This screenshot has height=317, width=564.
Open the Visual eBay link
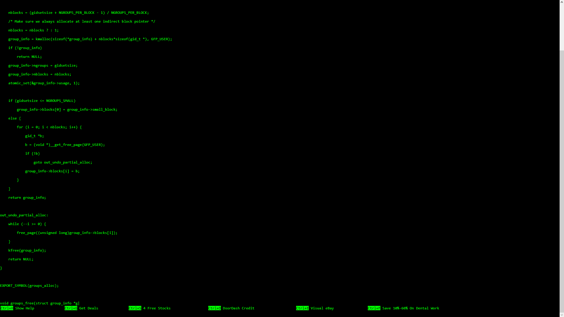322,308
